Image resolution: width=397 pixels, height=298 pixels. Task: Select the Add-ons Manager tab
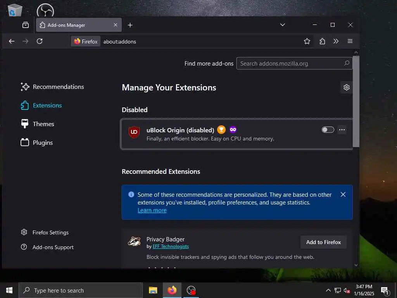pos(79,25)
